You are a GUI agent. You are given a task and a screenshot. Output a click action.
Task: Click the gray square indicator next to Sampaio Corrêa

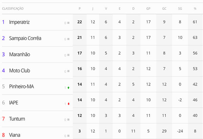(68, 39)
